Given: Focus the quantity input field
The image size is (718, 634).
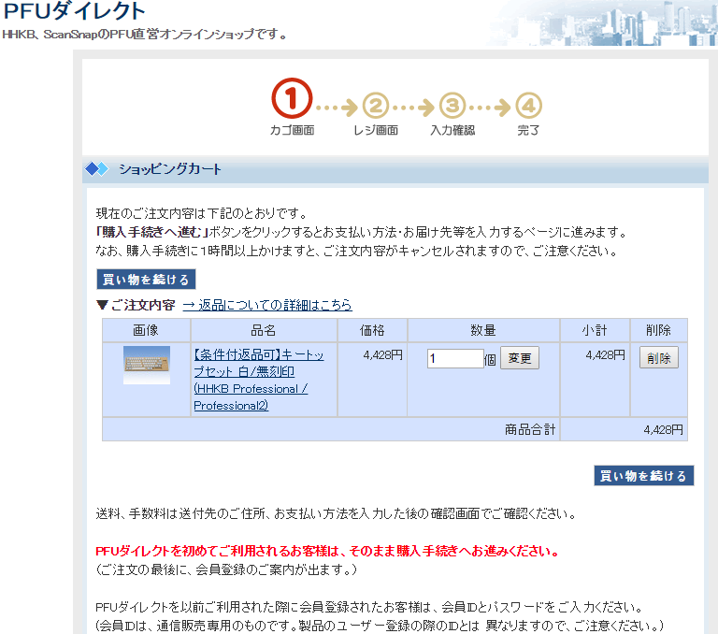Looking at the screenshot, I should click(455, 358).
